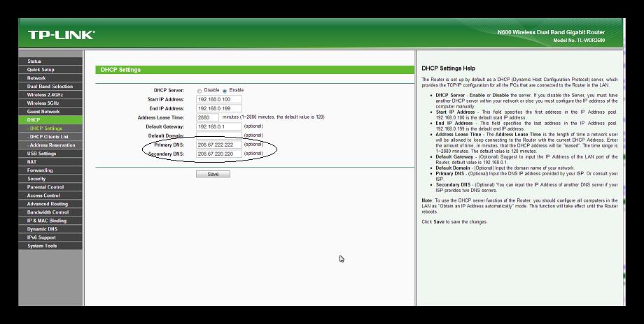Select the Enable DHCP Server radio button
Screen dimensions: 644x324
pos(225,91)
